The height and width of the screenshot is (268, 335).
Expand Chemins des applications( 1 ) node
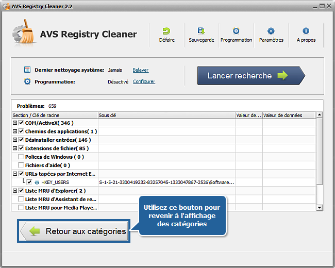tap(15, 131)
